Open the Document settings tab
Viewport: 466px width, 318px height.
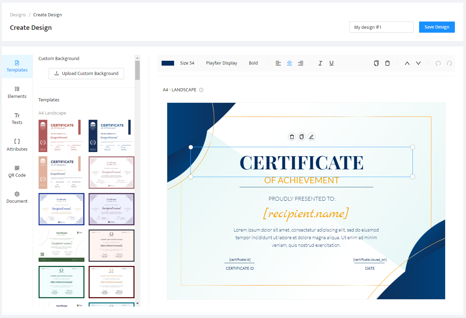coord(17,197)
